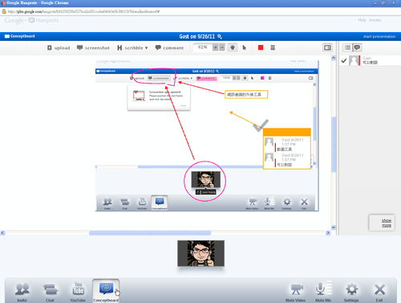Click the upload tool icon
Screen dimensions: 401x303
pos(50,47)
